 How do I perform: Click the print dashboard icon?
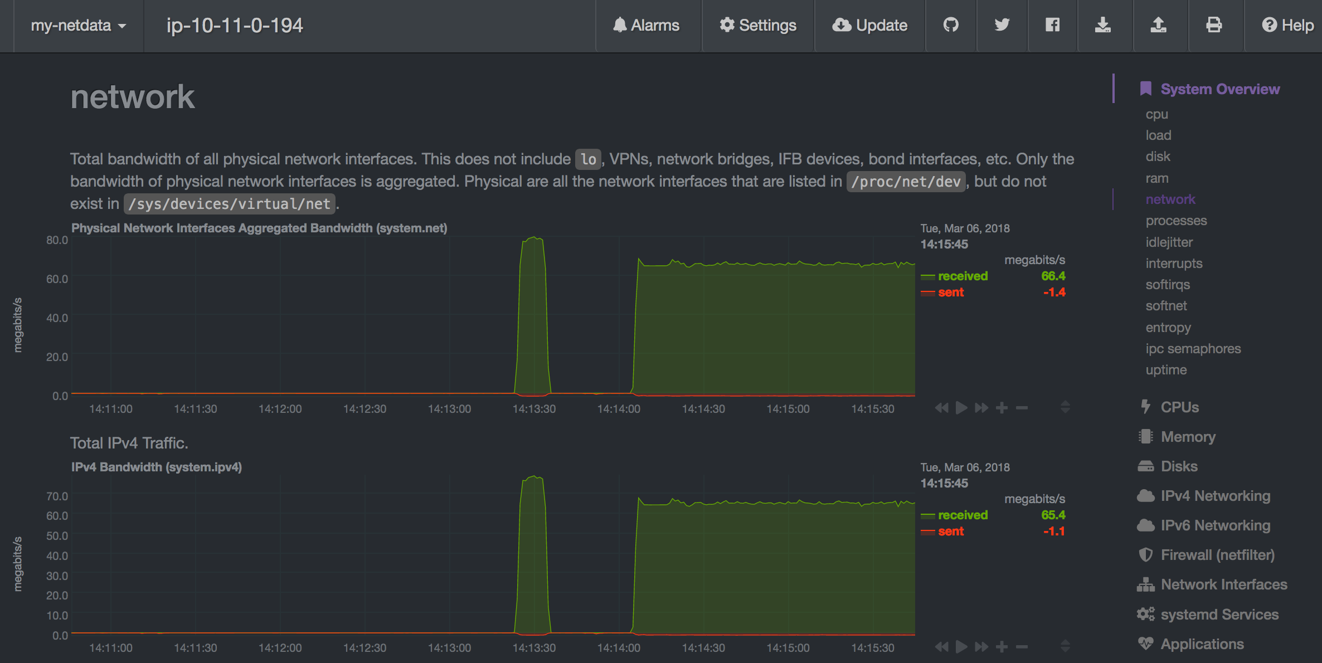pos(1214,25)
